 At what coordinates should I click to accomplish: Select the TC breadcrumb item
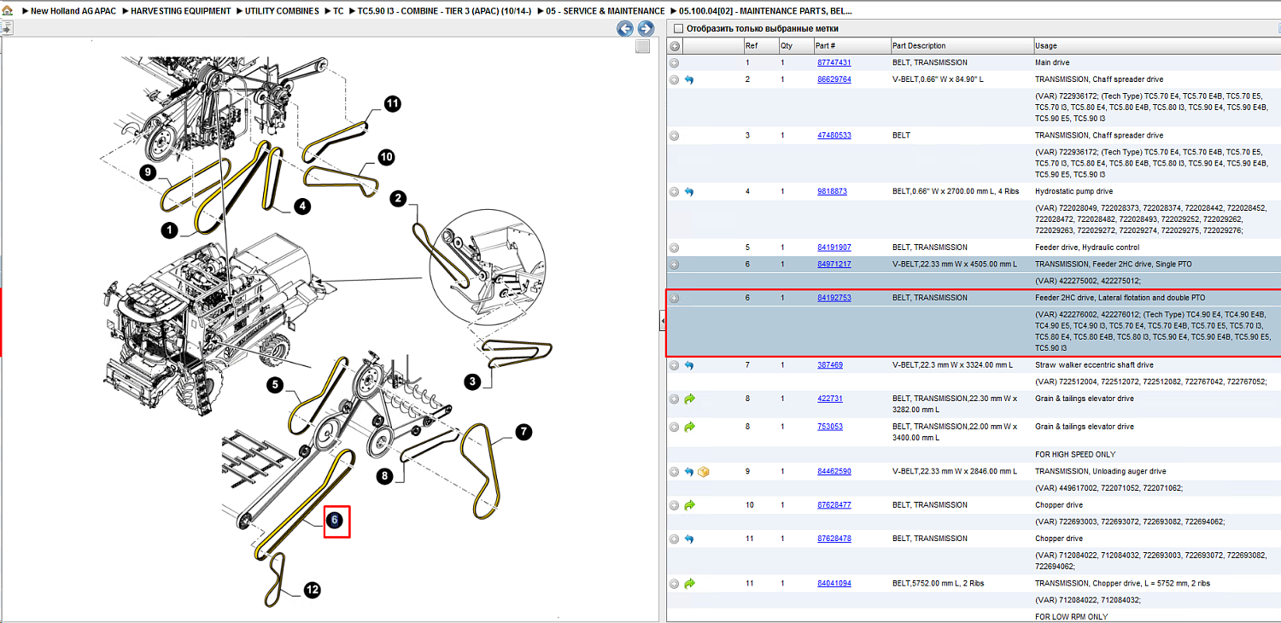point(338,11)
